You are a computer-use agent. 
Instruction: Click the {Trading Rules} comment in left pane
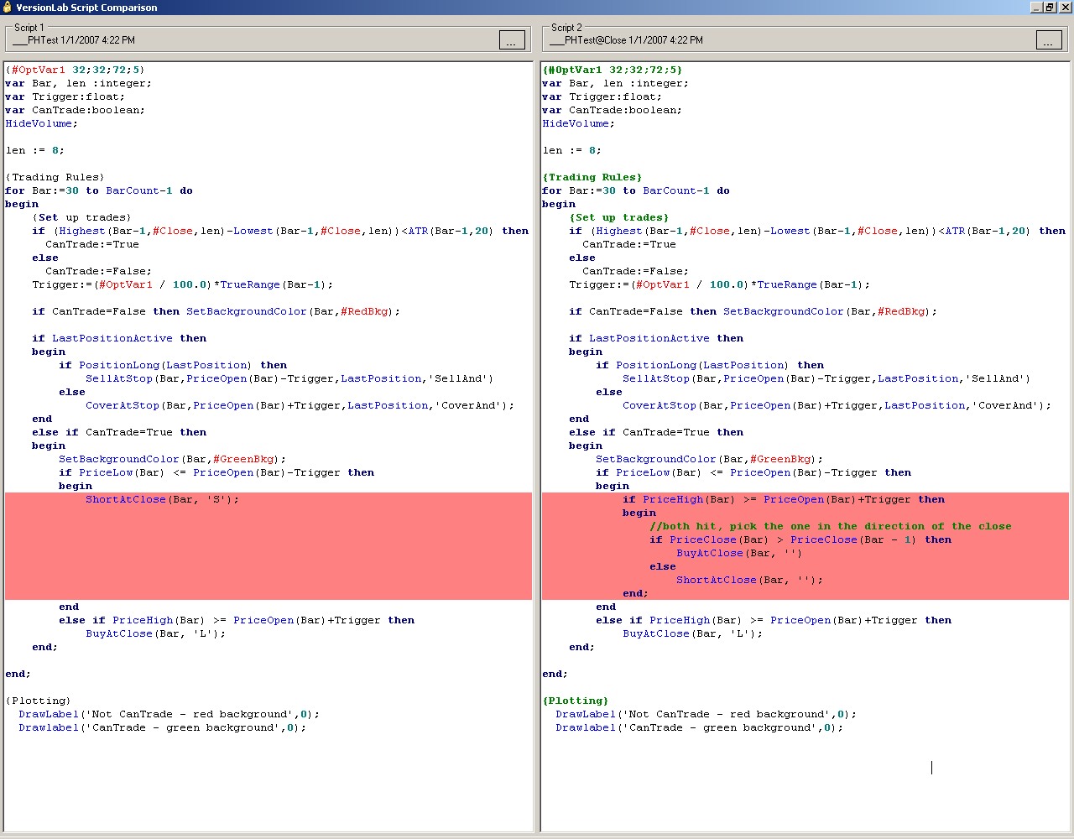tap(55, 177)
